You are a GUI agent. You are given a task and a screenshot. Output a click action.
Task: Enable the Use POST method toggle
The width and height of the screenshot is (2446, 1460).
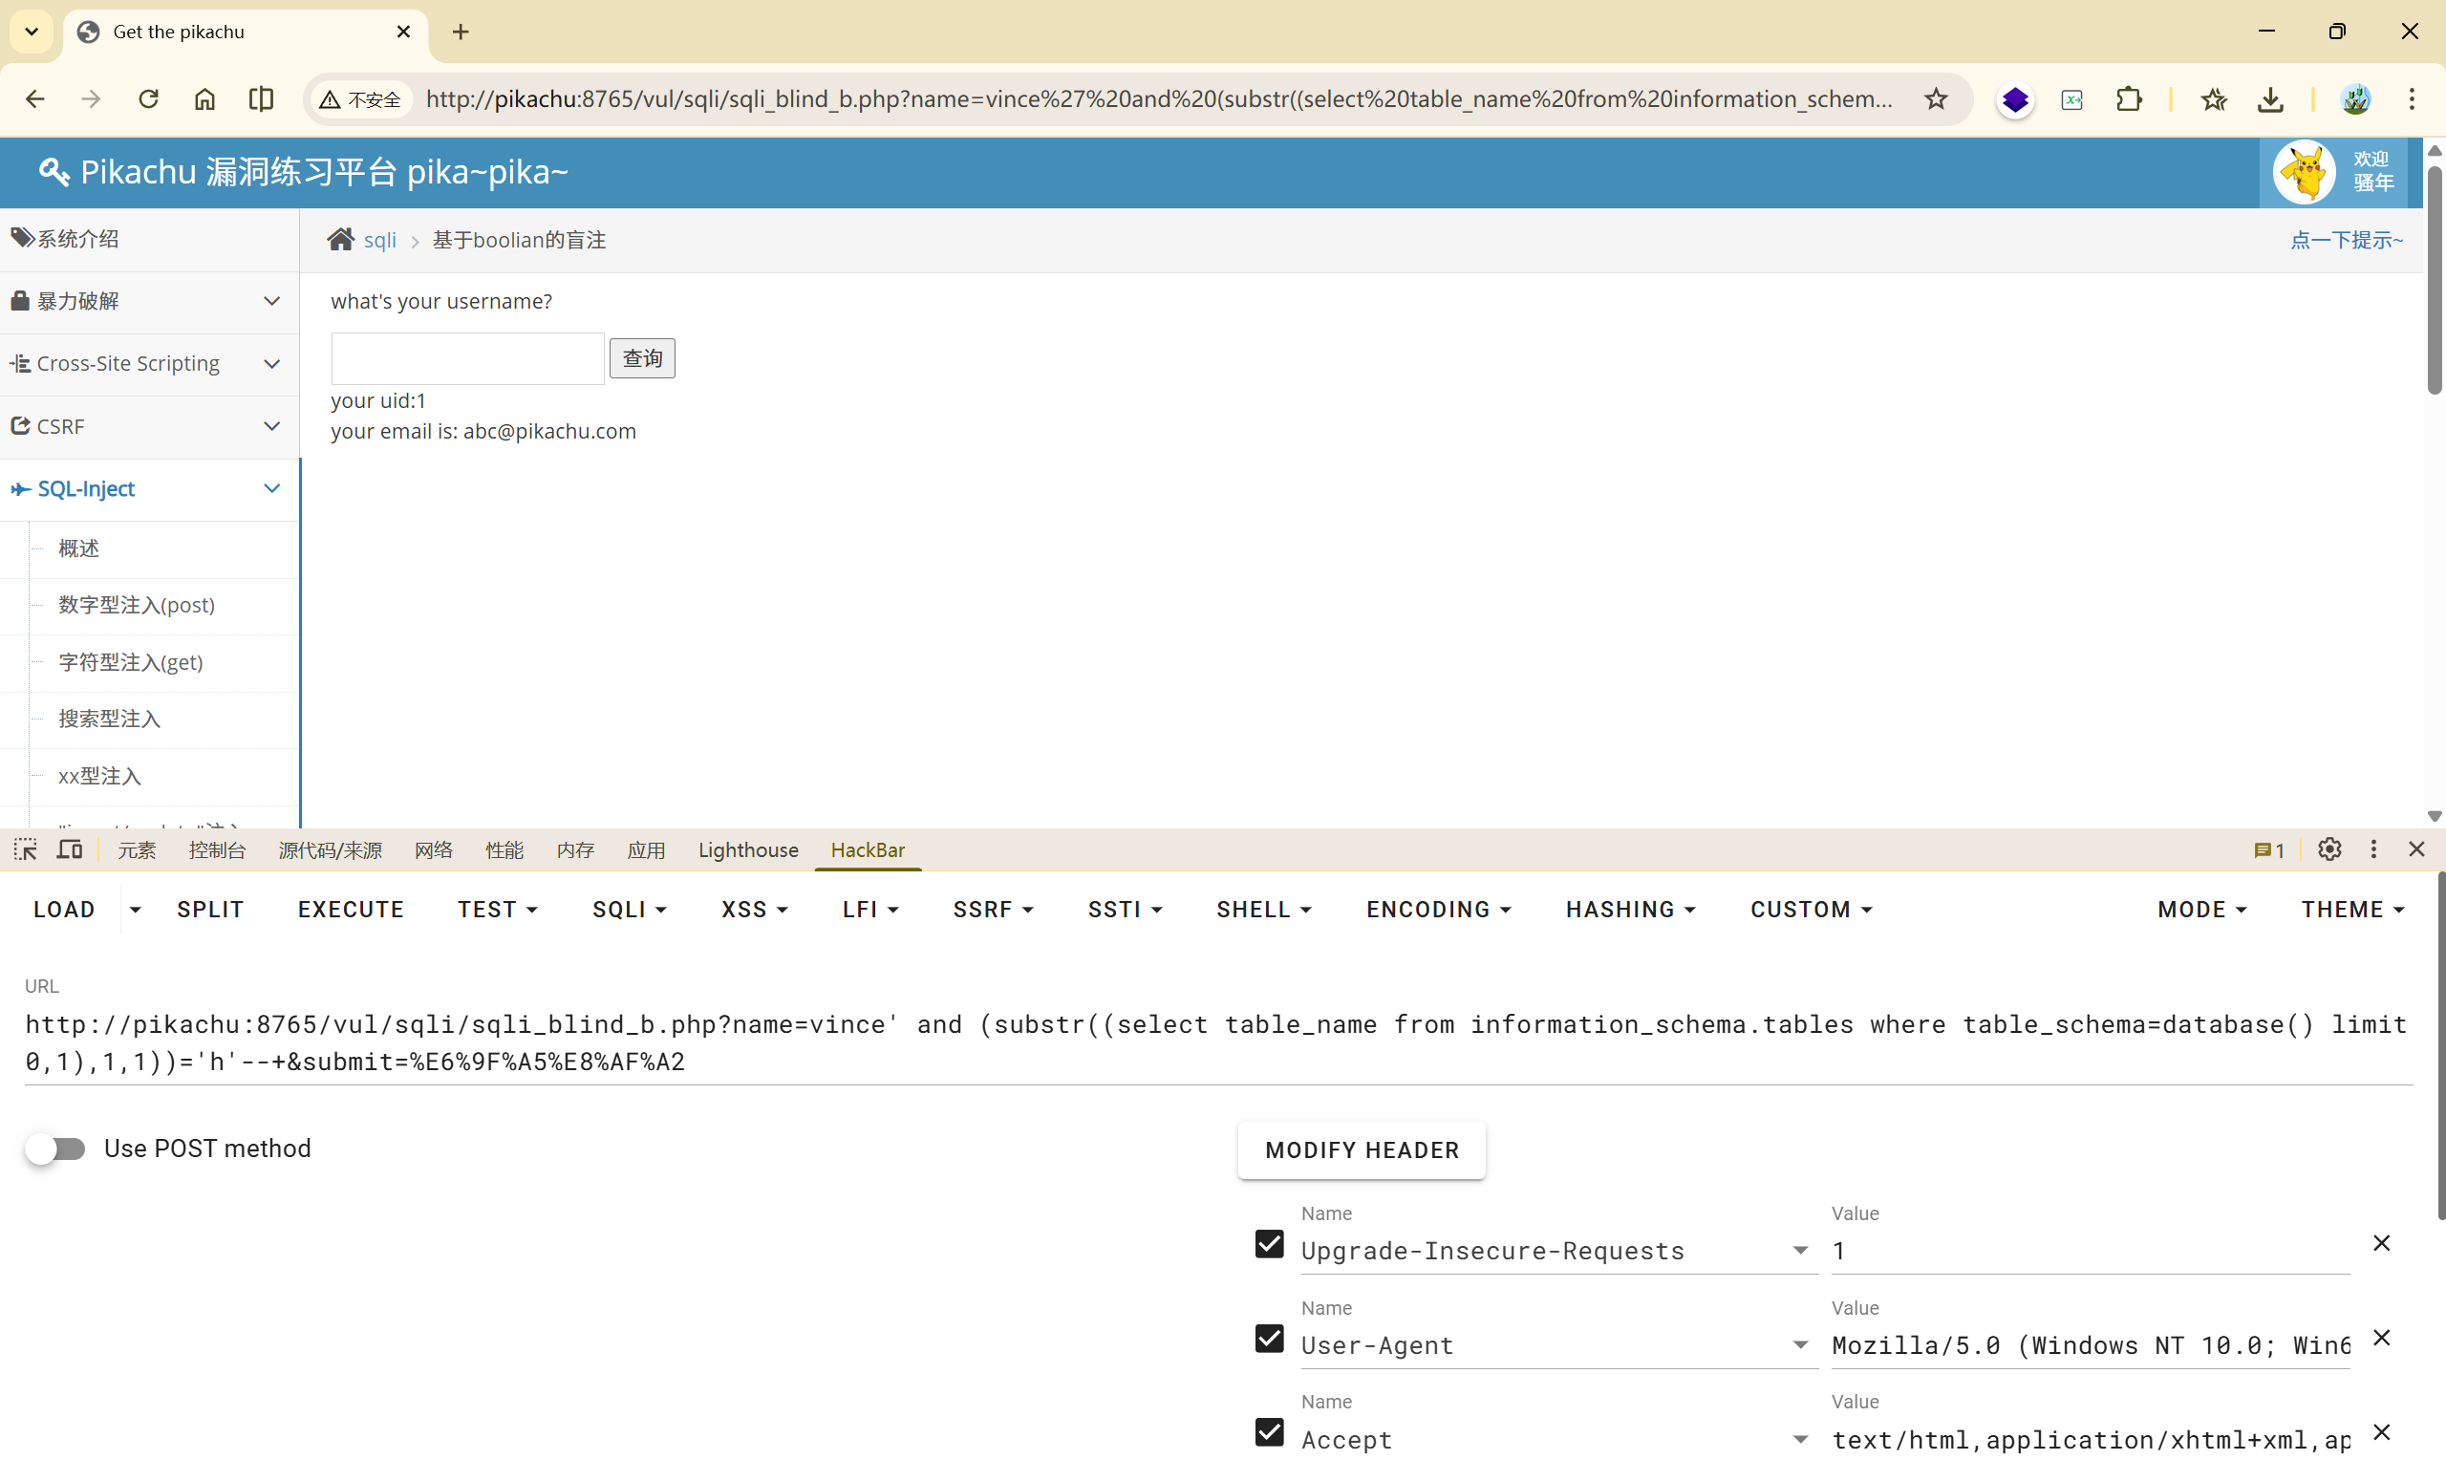[56, 1149]
